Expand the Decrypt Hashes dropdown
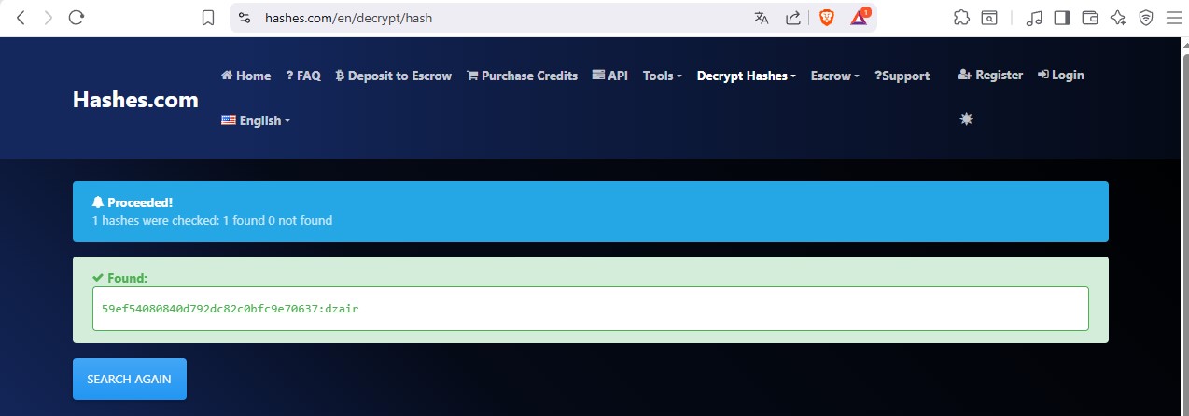The height and width of the screenshot is (416, 1189). click(x=746, y=76)
